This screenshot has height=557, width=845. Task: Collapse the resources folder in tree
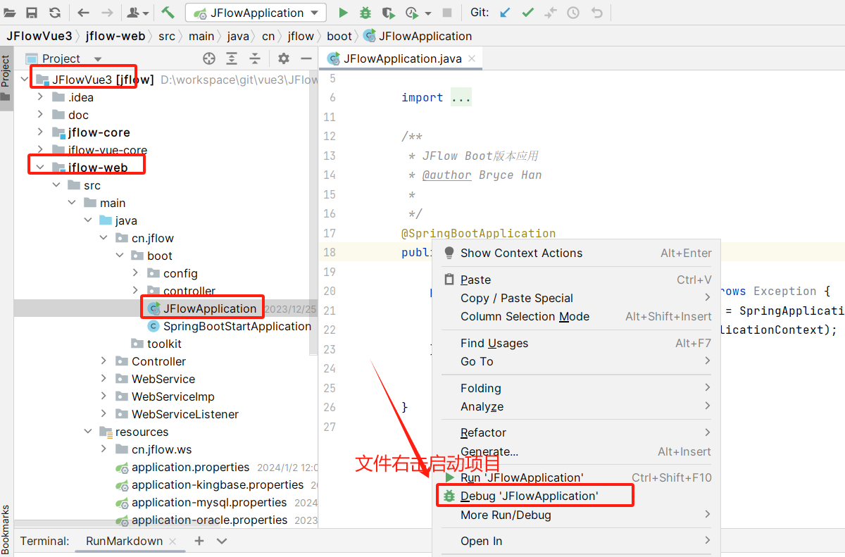click(x=89, y=432)
